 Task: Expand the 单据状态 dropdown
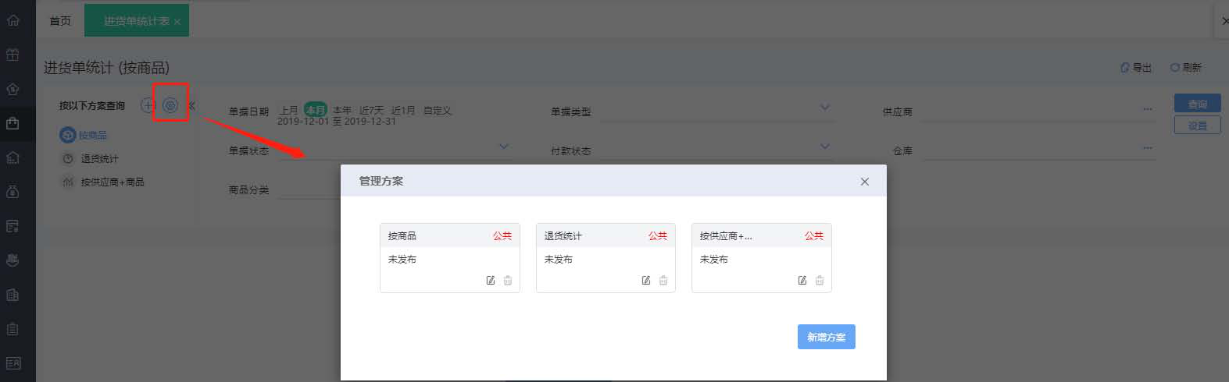tap(504, 147)
